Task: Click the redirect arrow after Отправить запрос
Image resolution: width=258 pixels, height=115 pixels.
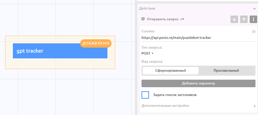Action: 182,19
